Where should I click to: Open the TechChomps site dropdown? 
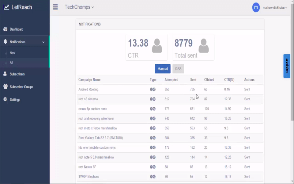tap(79, 7)
